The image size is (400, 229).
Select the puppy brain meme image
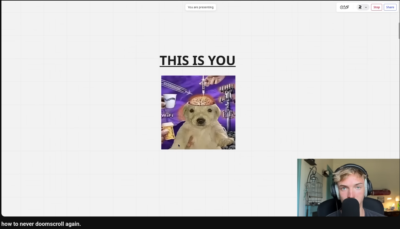tap(198, 112)
